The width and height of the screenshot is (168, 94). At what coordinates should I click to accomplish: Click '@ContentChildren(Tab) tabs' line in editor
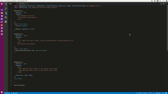[31, 50]
